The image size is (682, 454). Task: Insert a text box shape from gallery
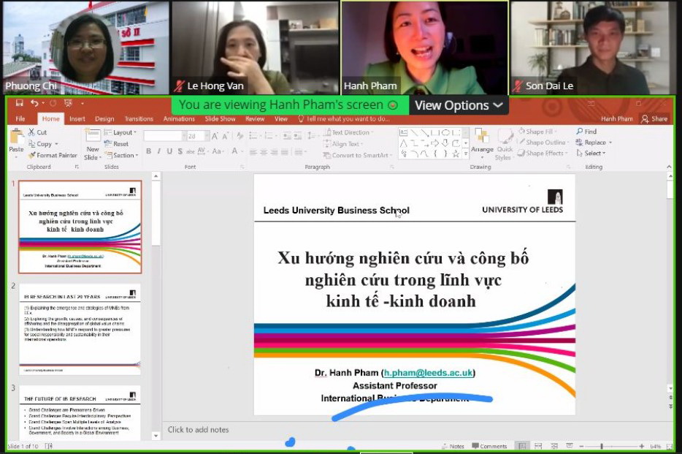tap(404, 132)
